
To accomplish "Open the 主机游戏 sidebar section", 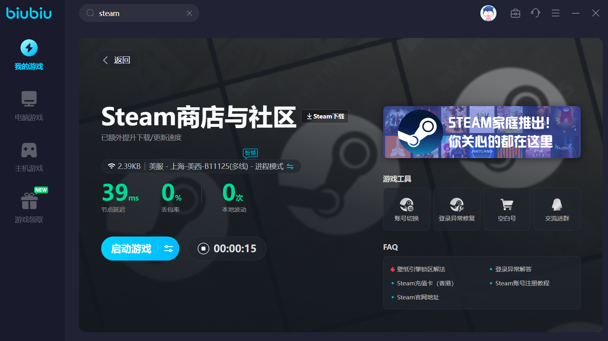I will tap(29, 157).
